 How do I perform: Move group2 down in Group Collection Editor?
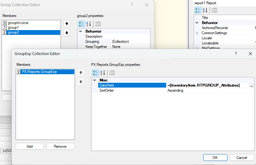click(67, 33)
